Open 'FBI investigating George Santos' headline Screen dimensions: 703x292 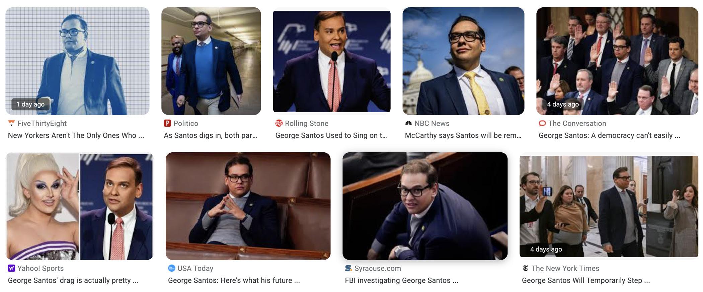pos(401,280)
